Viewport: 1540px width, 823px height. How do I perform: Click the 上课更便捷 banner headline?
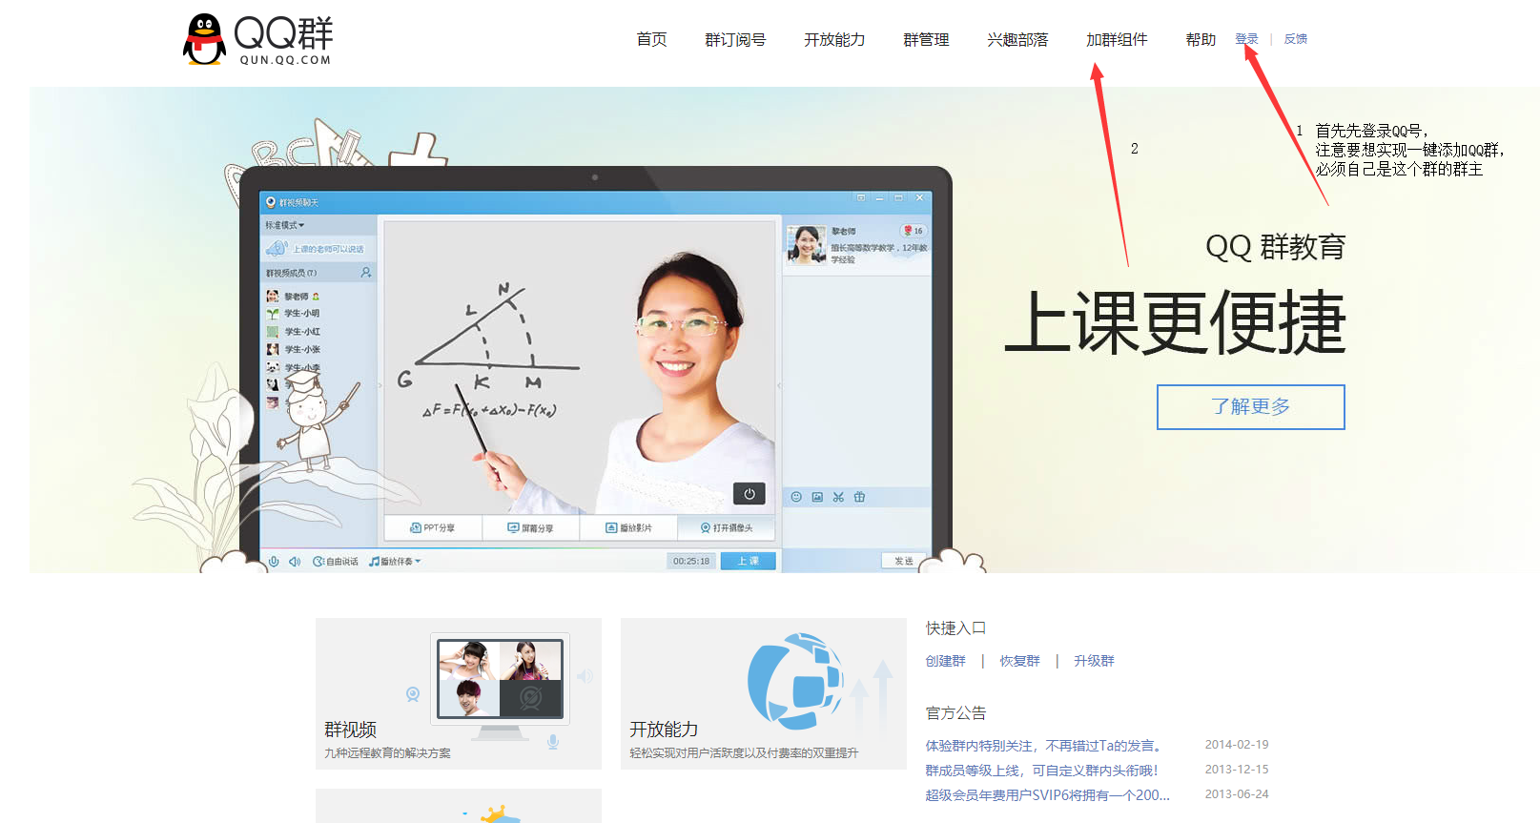point(1175,323)
